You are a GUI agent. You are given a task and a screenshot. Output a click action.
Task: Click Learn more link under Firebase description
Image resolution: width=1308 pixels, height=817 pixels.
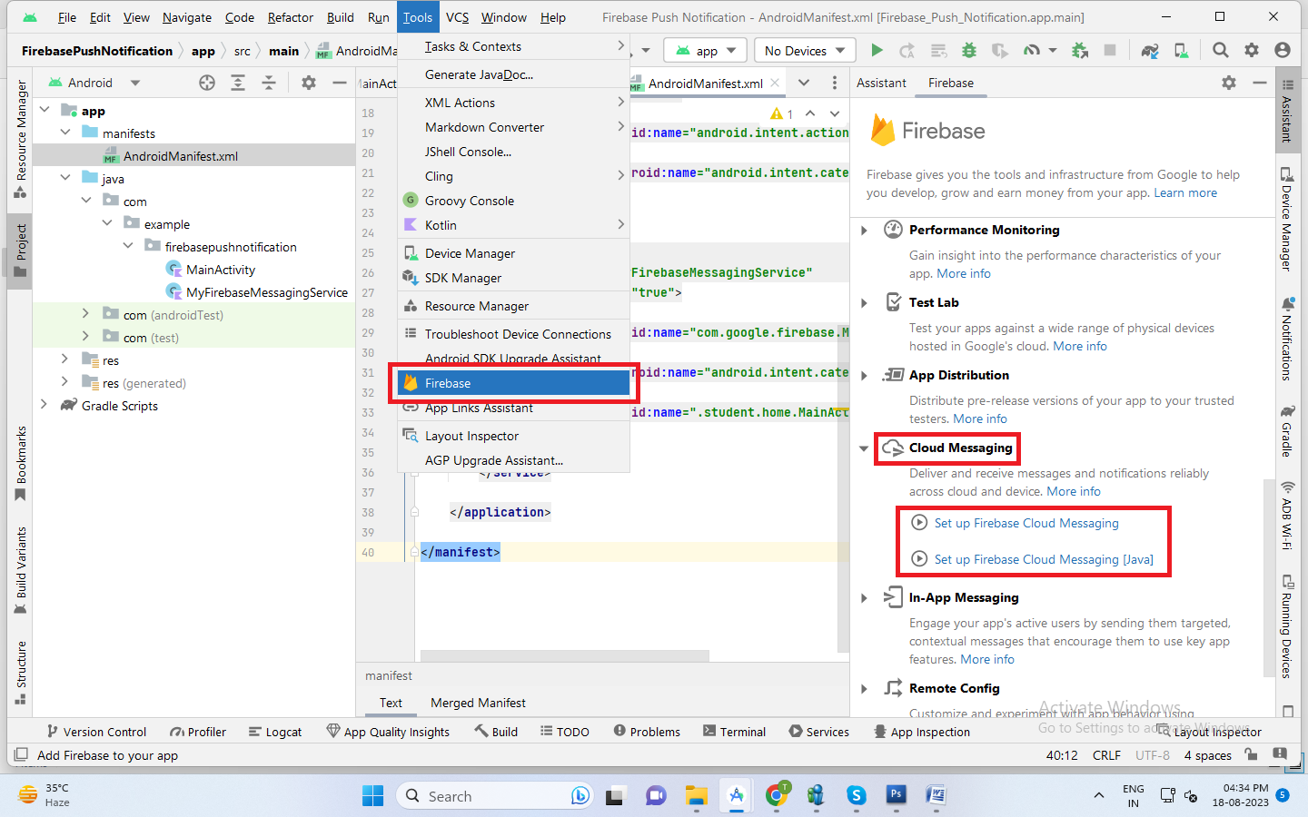coord(1185,192)
